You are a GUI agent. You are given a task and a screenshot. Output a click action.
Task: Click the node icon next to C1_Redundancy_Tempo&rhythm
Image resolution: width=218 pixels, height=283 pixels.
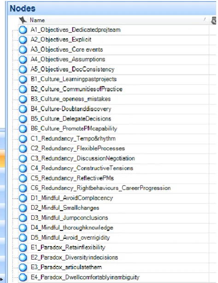23,138
